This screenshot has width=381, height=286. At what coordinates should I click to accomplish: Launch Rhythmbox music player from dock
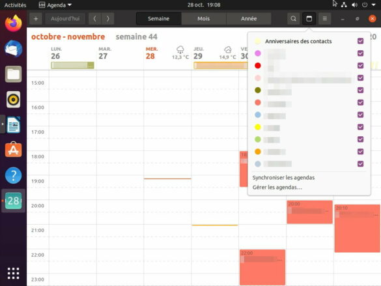tap(14, 100)
